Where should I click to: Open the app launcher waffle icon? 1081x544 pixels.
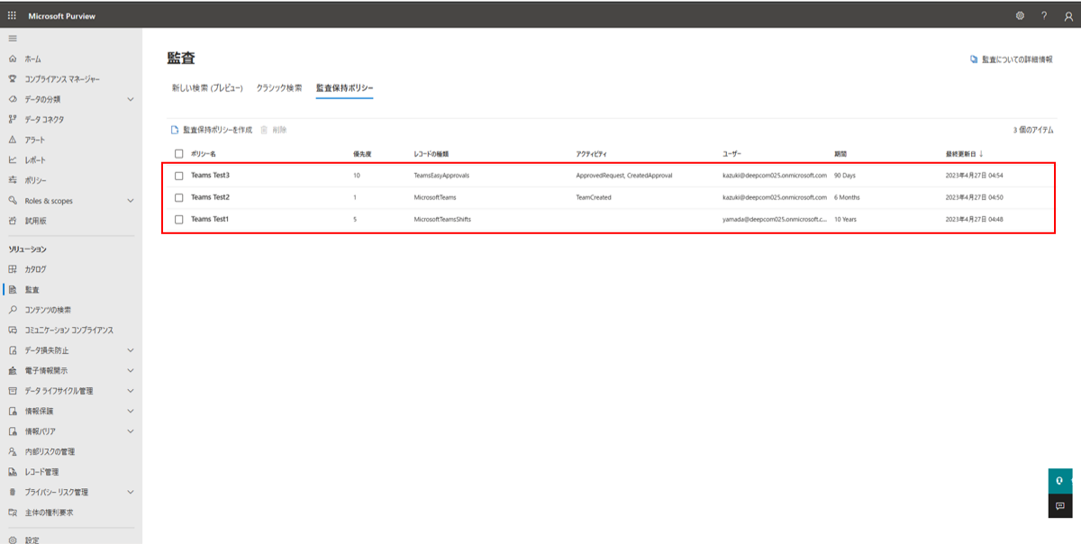[x=12, y=15]
